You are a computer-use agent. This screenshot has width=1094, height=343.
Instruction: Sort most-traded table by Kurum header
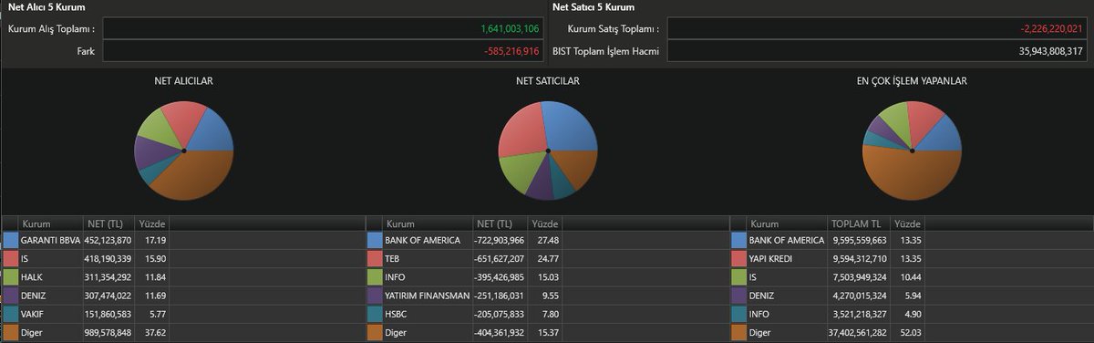click(x=788, y=223)
